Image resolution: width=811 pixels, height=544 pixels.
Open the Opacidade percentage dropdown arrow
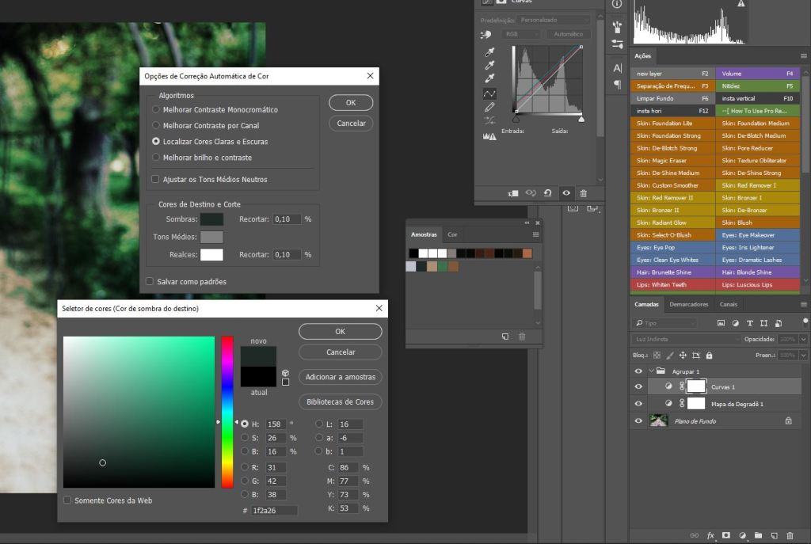pos(803,339)
